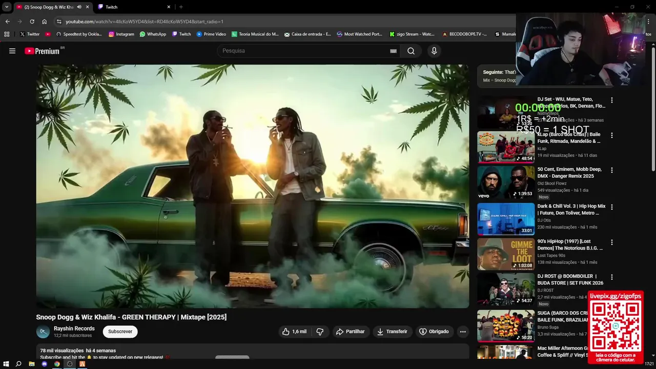Like the video with thumbs up
The width and height of the screenshot is (656, 369).
pyautogui.click(x=294, y=332)
